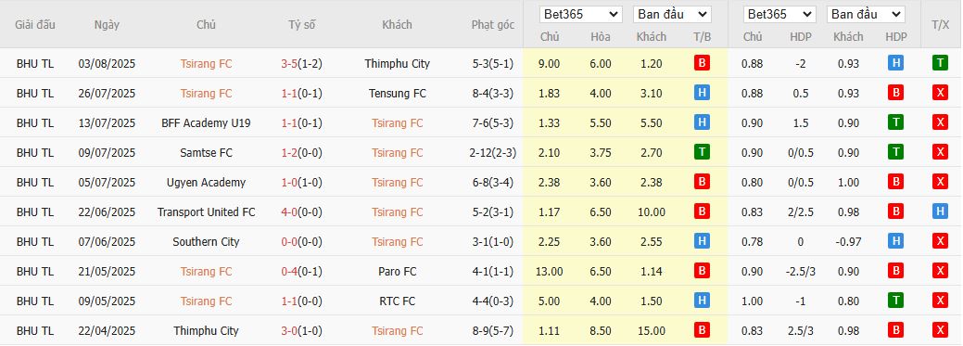Click red X icon in Paro FC row

(x=940, y=271)
